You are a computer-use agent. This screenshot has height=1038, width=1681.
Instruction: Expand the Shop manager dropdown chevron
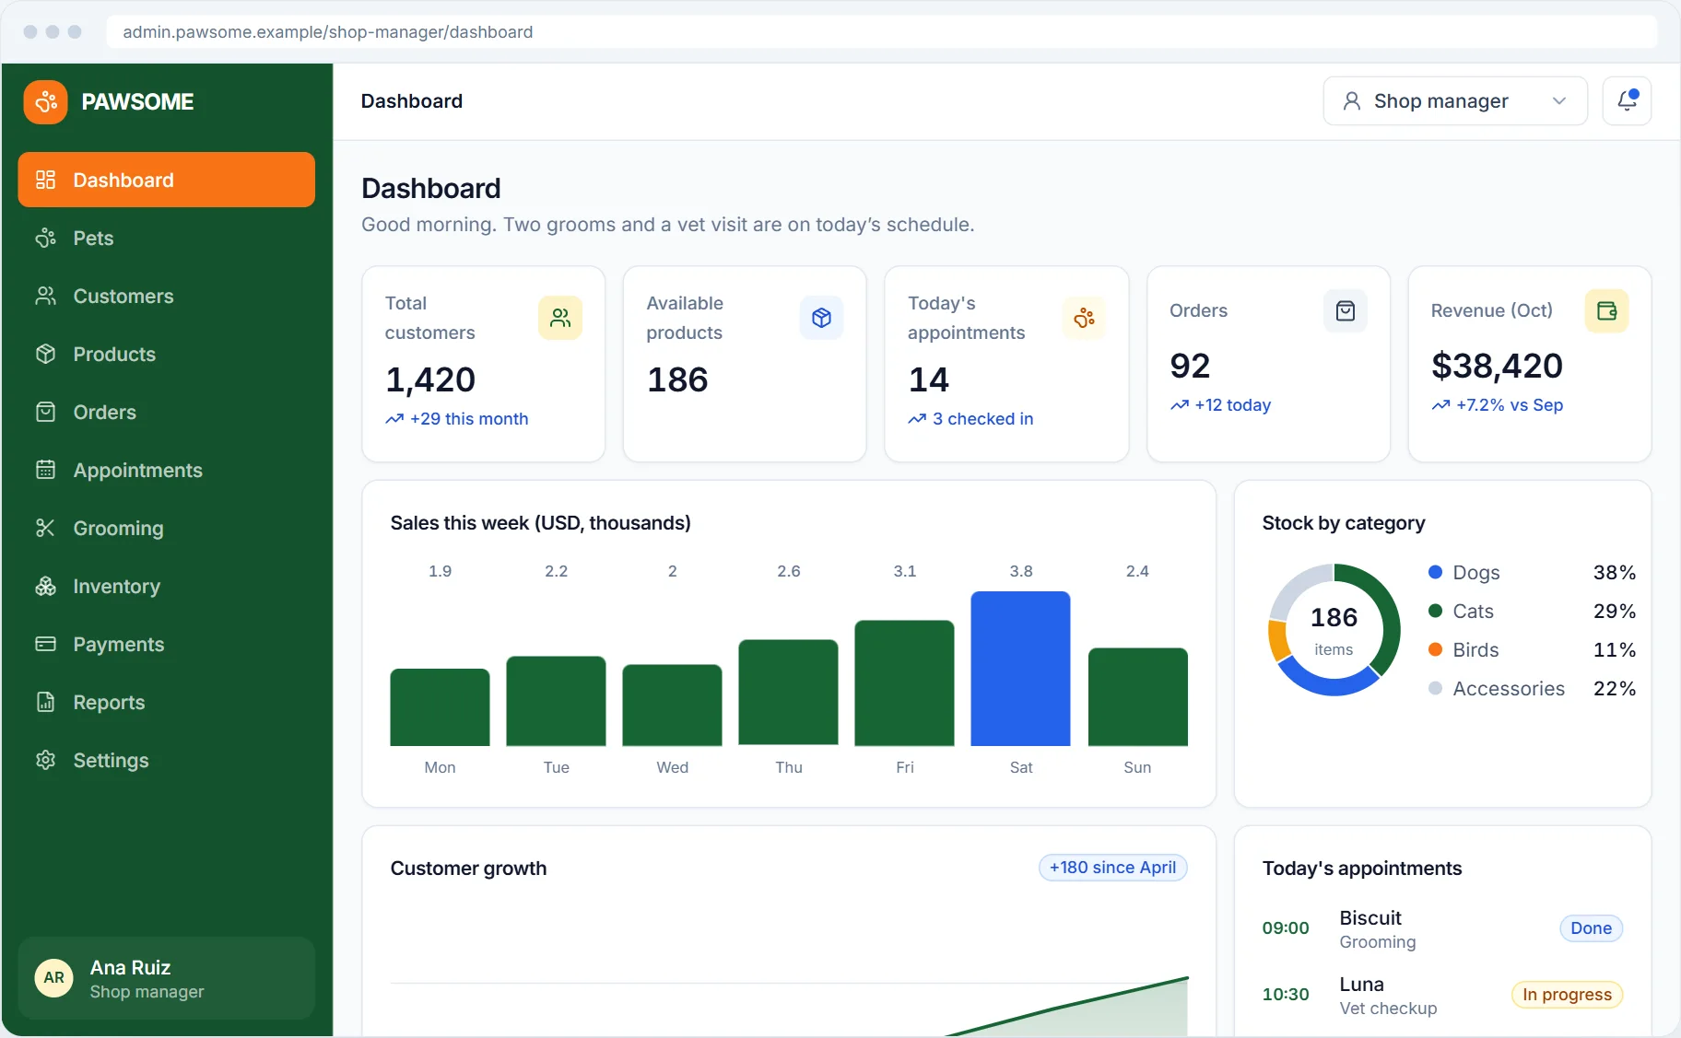click(x=1559, y=101)
